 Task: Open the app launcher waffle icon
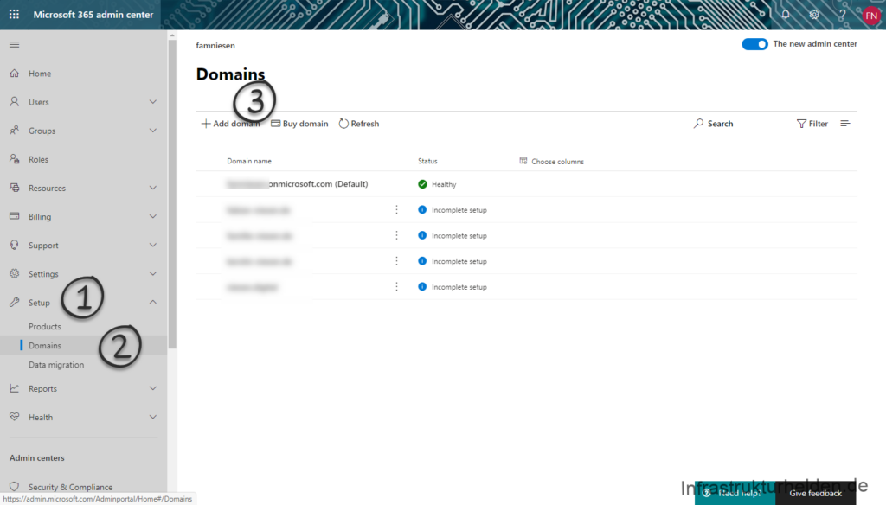coord(14,14)
